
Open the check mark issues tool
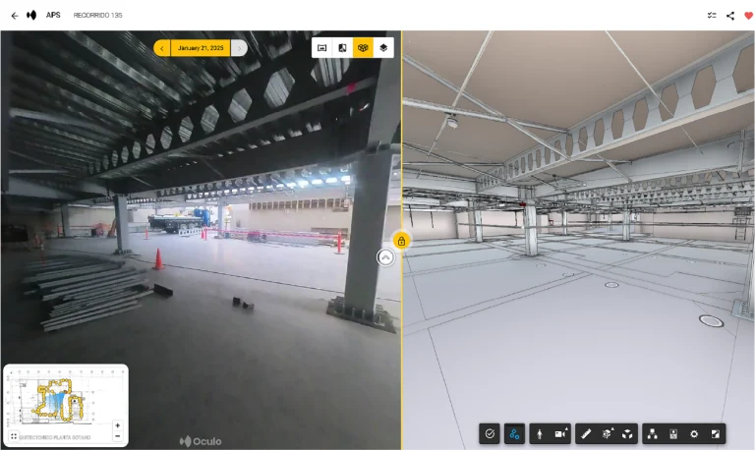[490, 434]
